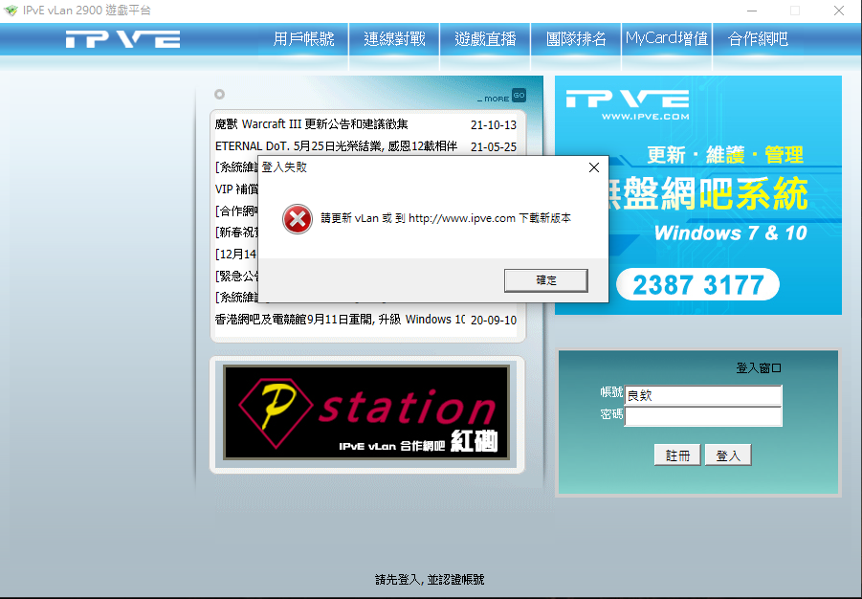
Task: Open the 用戶帳號 menu tab
Action: (x=303, y=39)
